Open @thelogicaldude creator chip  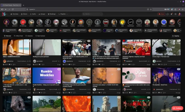point(151,31)
